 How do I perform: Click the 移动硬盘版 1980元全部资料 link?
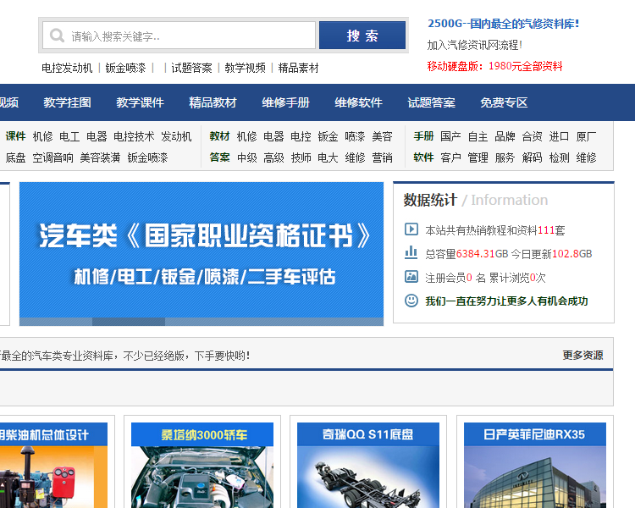pos(495,66)
